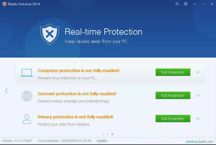Enable Full Protection for Computer protection
This screenshot has width=216, height=145.
coord(173,72)
